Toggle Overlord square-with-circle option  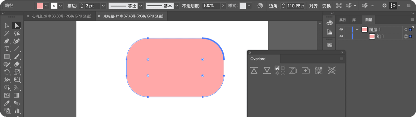click(283, 68)
